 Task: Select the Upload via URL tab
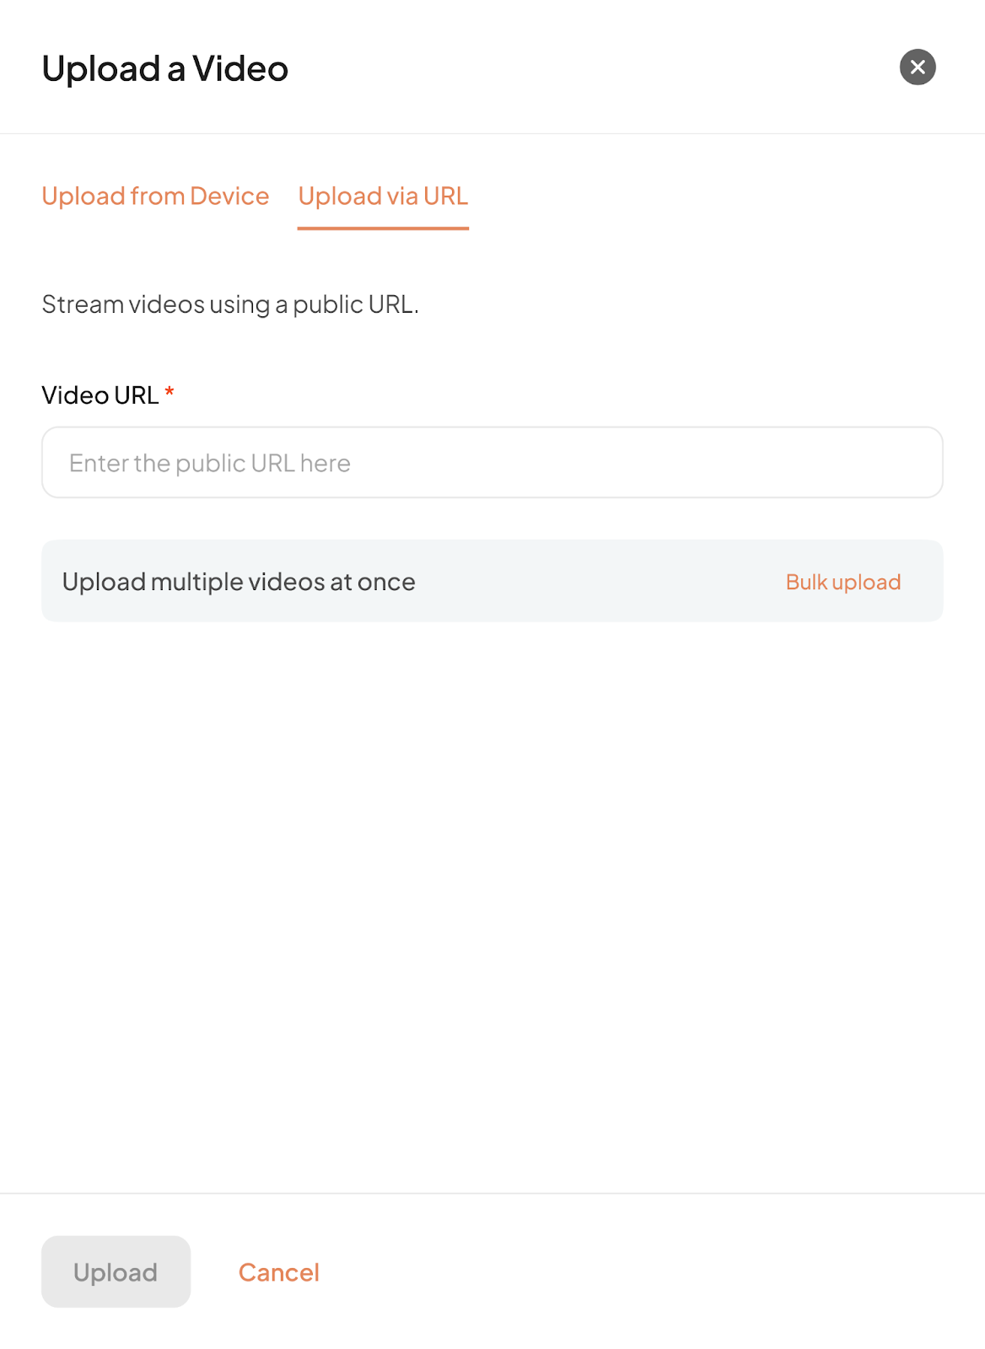click(383, 196)
